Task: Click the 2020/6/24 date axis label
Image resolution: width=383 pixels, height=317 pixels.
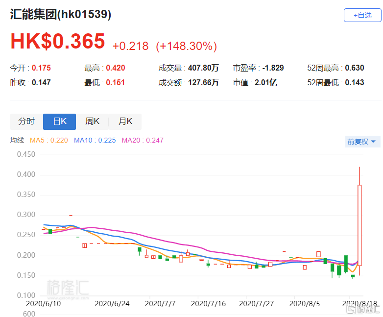Action: [x=112, y=304]
